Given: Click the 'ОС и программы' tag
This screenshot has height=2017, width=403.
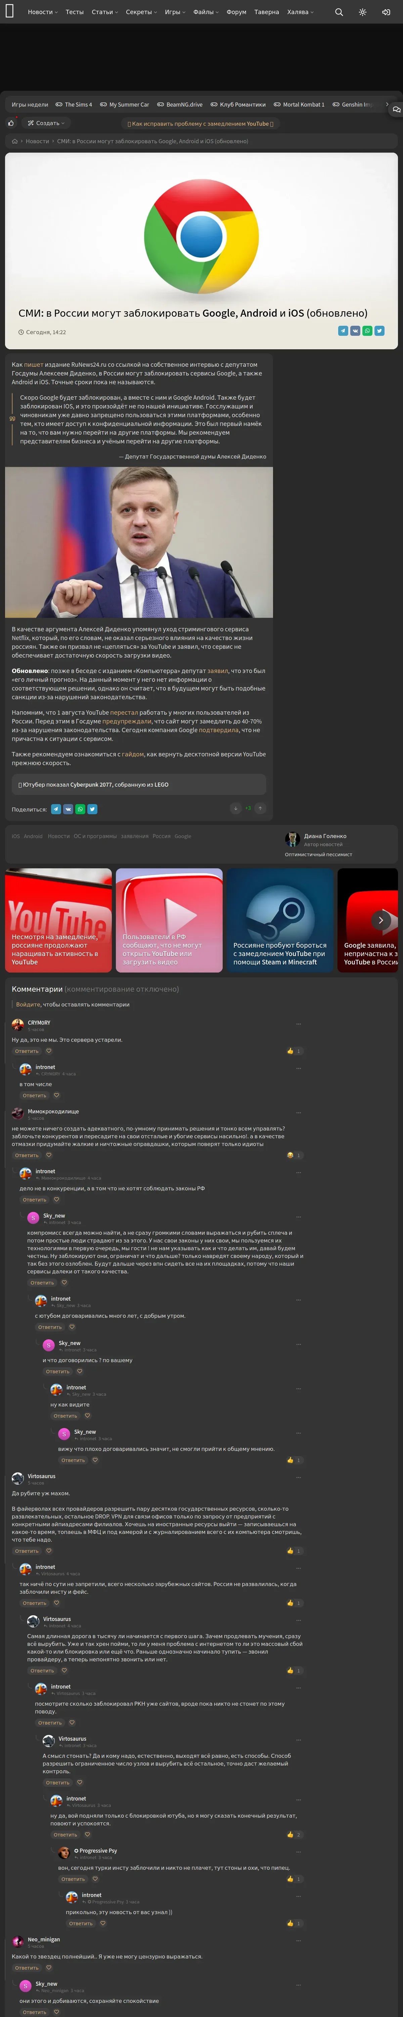Looking at the screenshot, I should tap(95, 836).
